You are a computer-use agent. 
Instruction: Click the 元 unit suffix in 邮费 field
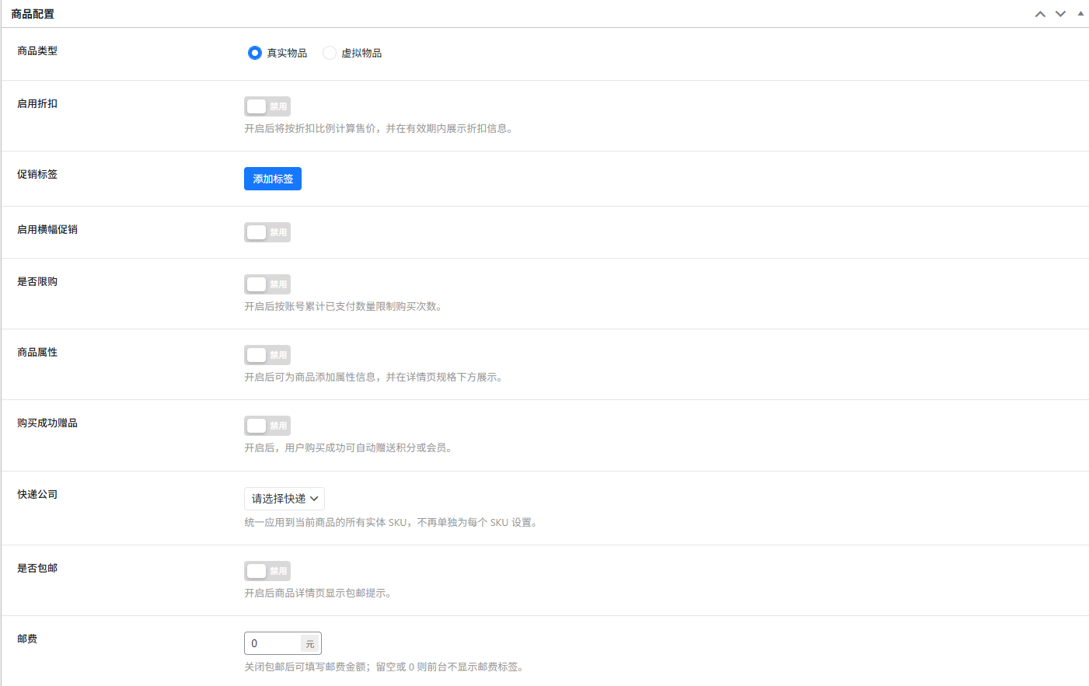310,643
